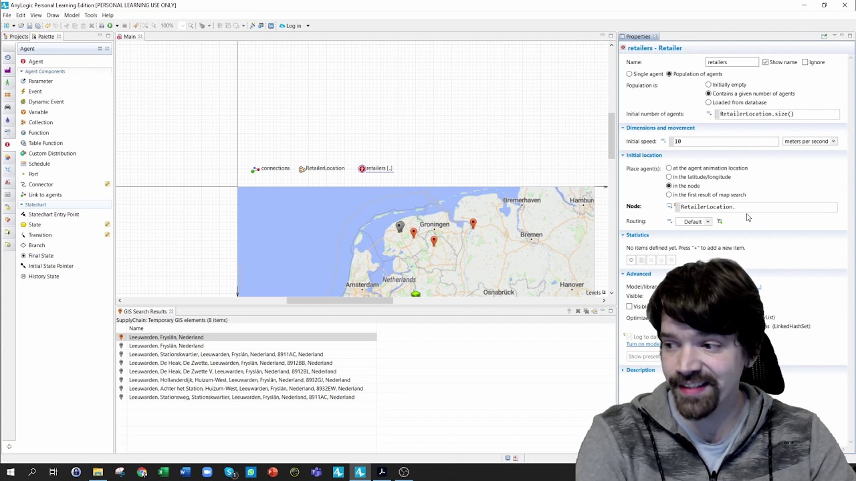
Task: Select the Branch palette element
Action: pyautogui.click(x=36, y=245)
